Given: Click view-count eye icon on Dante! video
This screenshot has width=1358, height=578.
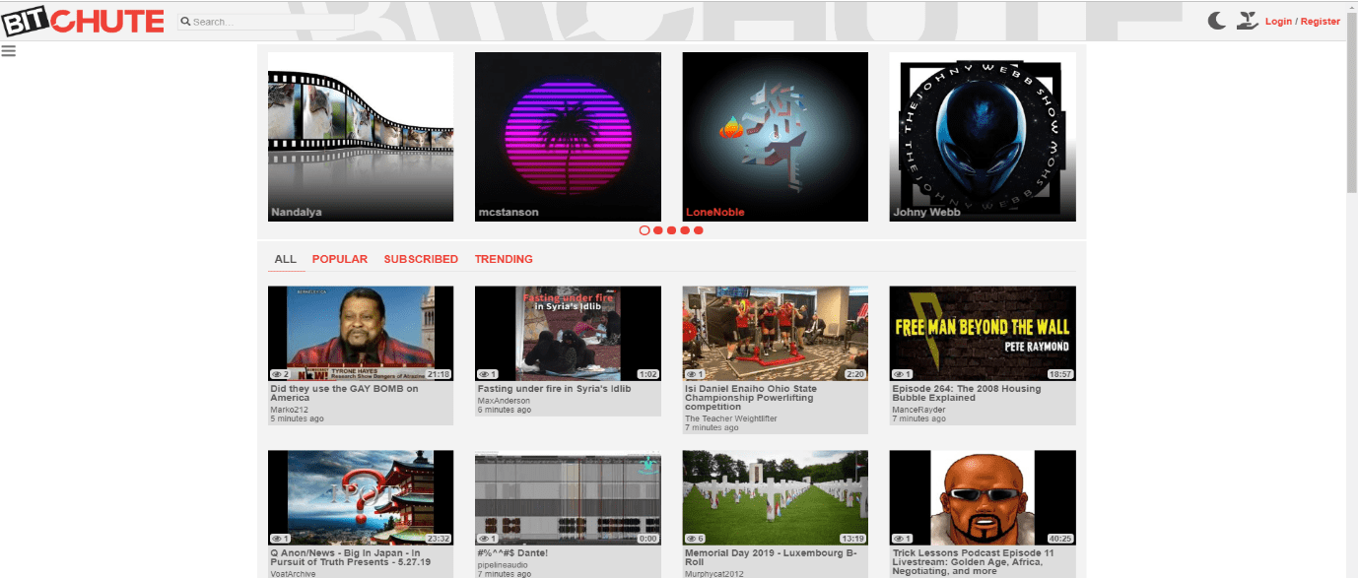Looking at the screenshot, I should click(x=483, y=539).
